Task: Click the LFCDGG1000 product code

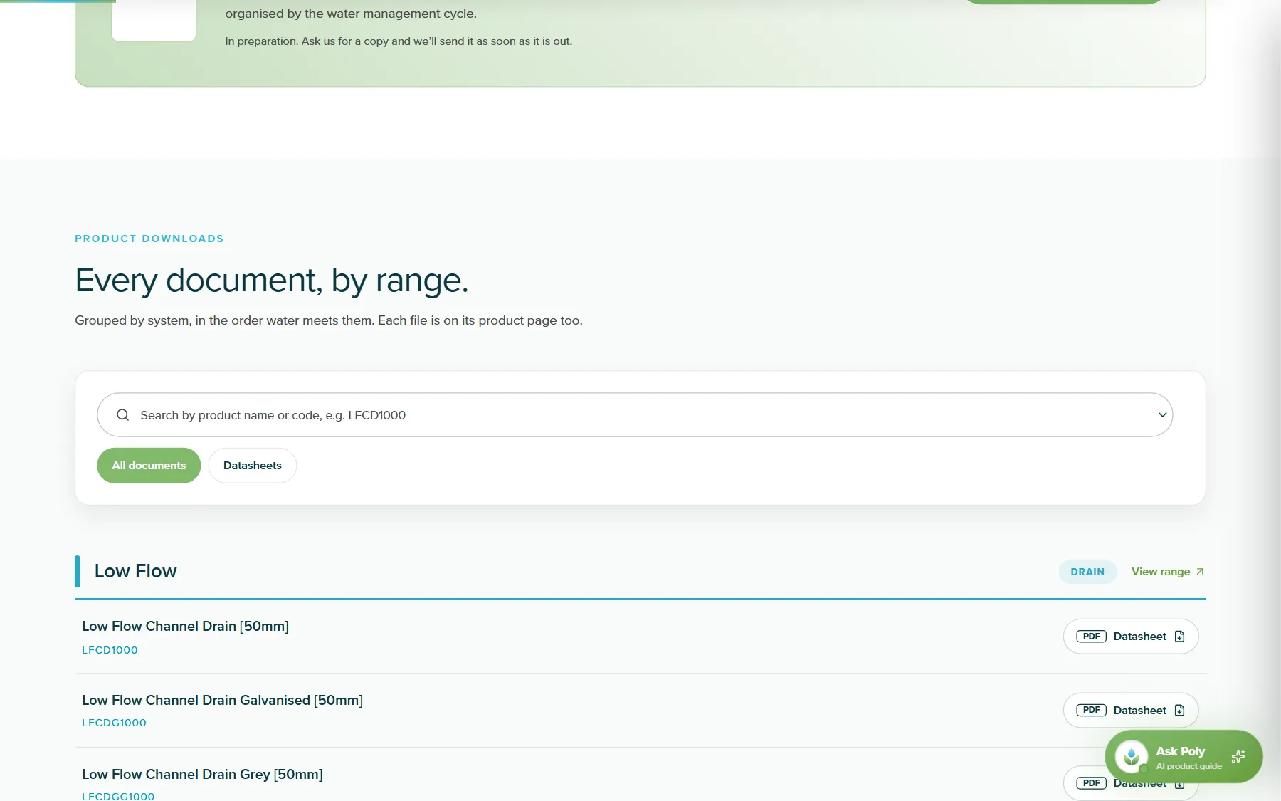Action: click(118, 796)
